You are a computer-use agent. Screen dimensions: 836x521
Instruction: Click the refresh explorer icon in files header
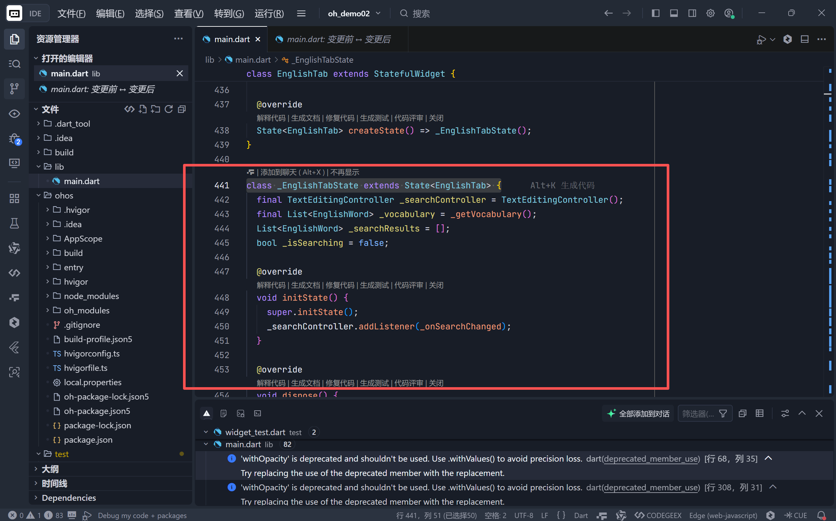169,109
